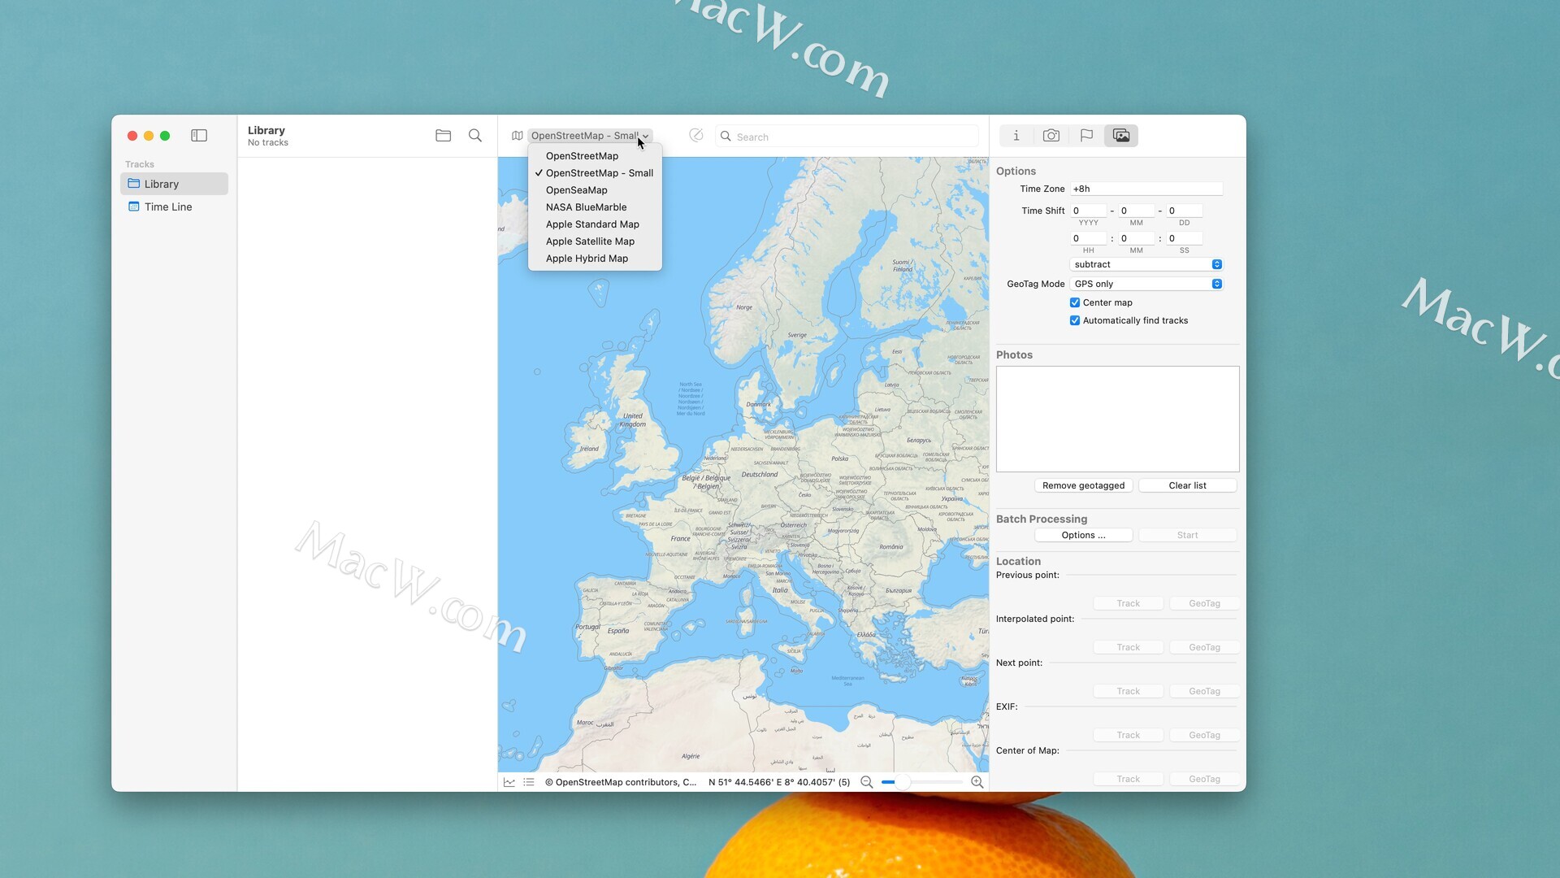Zoom out the map with minus magnifier

coord(866,782)
